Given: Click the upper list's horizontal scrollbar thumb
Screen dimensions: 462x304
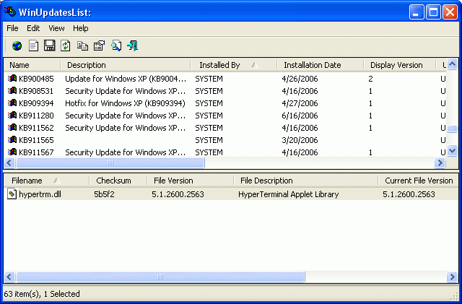Looking at the screenshot, I should click(x=110, y=162).
